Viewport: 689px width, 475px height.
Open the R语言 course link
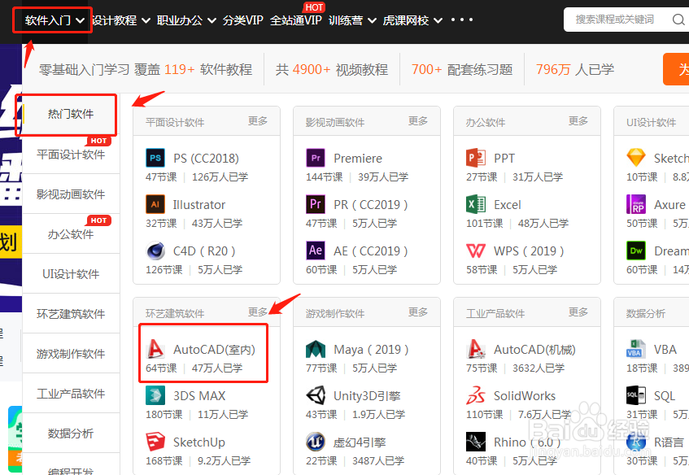pyautogui.click(x=669, y=442)
